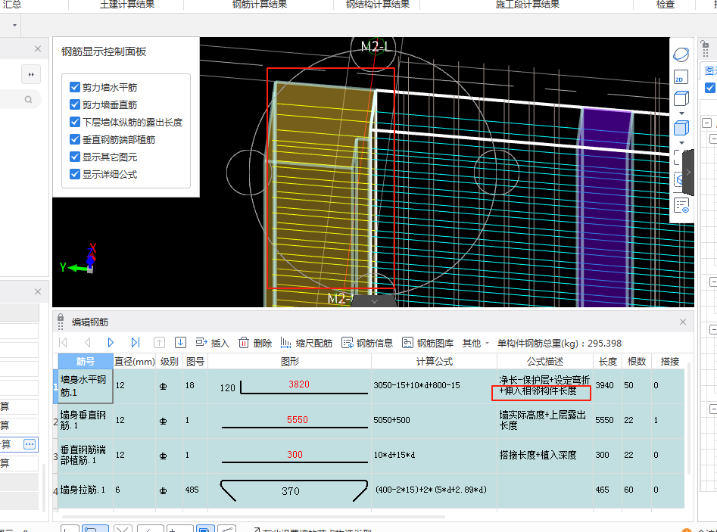The height and width of the screenshot is (532, 717).
Task: Click bottom toolbar X cross icon
Action: coord(123,529)
